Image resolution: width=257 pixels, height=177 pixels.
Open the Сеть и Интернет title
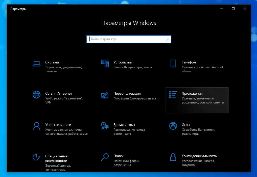(59, 94)
